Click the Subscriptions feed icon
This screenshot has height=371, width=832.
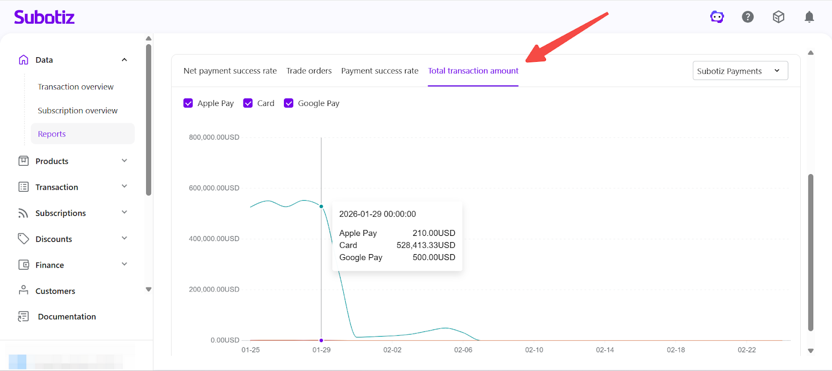click(x=23, y=213)
